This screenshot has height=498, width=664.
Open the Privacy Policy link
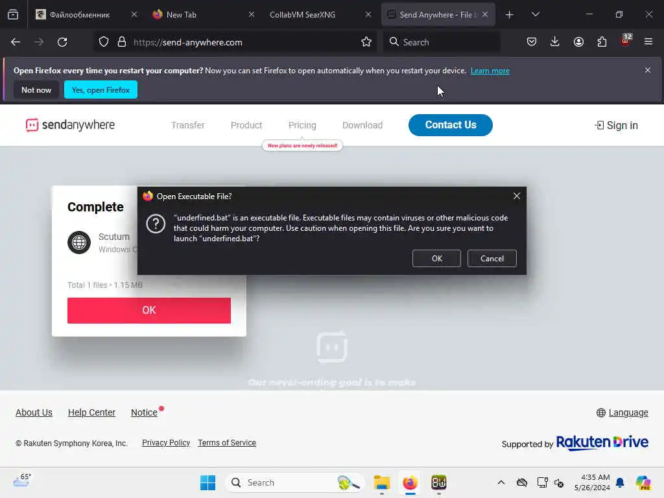tap(166, 442)
